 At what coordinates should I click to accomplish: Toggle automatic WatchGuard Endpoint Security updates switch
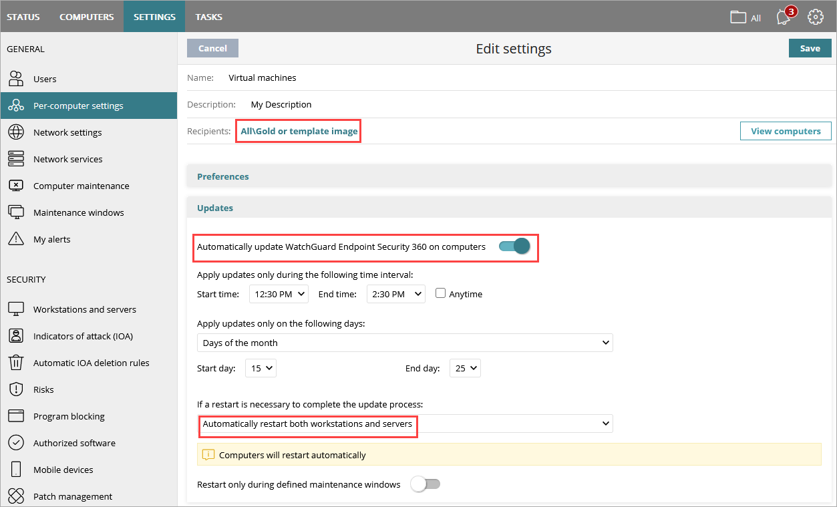(514, 246)
